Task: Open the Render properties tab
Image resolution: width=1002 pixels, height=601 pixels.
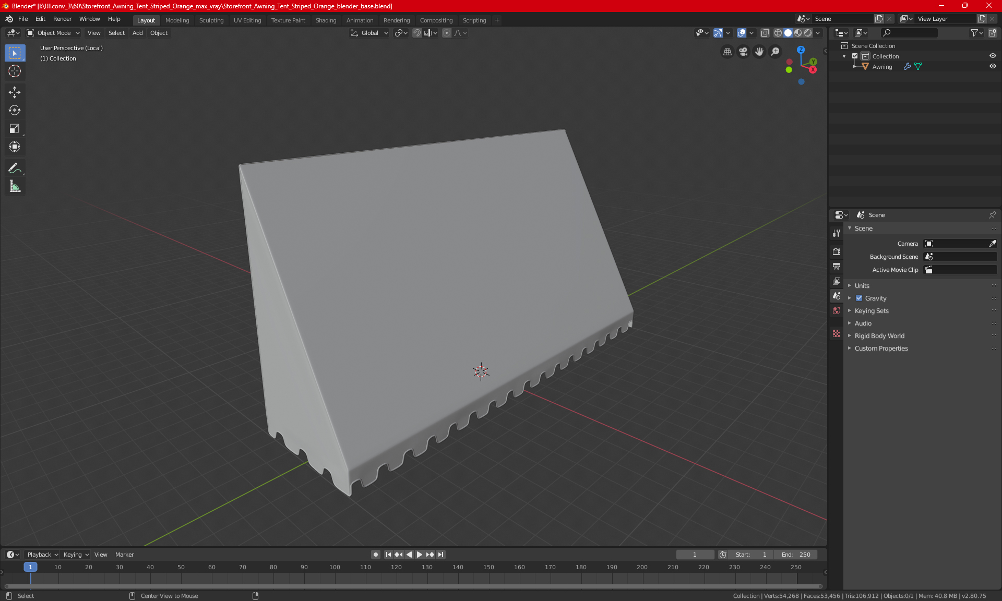Action: 837,251
